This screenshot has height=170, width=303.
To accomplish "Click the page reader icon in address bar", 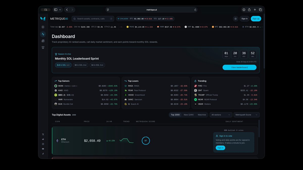I will coord(108,10).
